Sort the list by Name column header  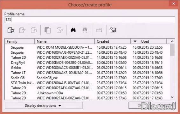click(65, 41)
